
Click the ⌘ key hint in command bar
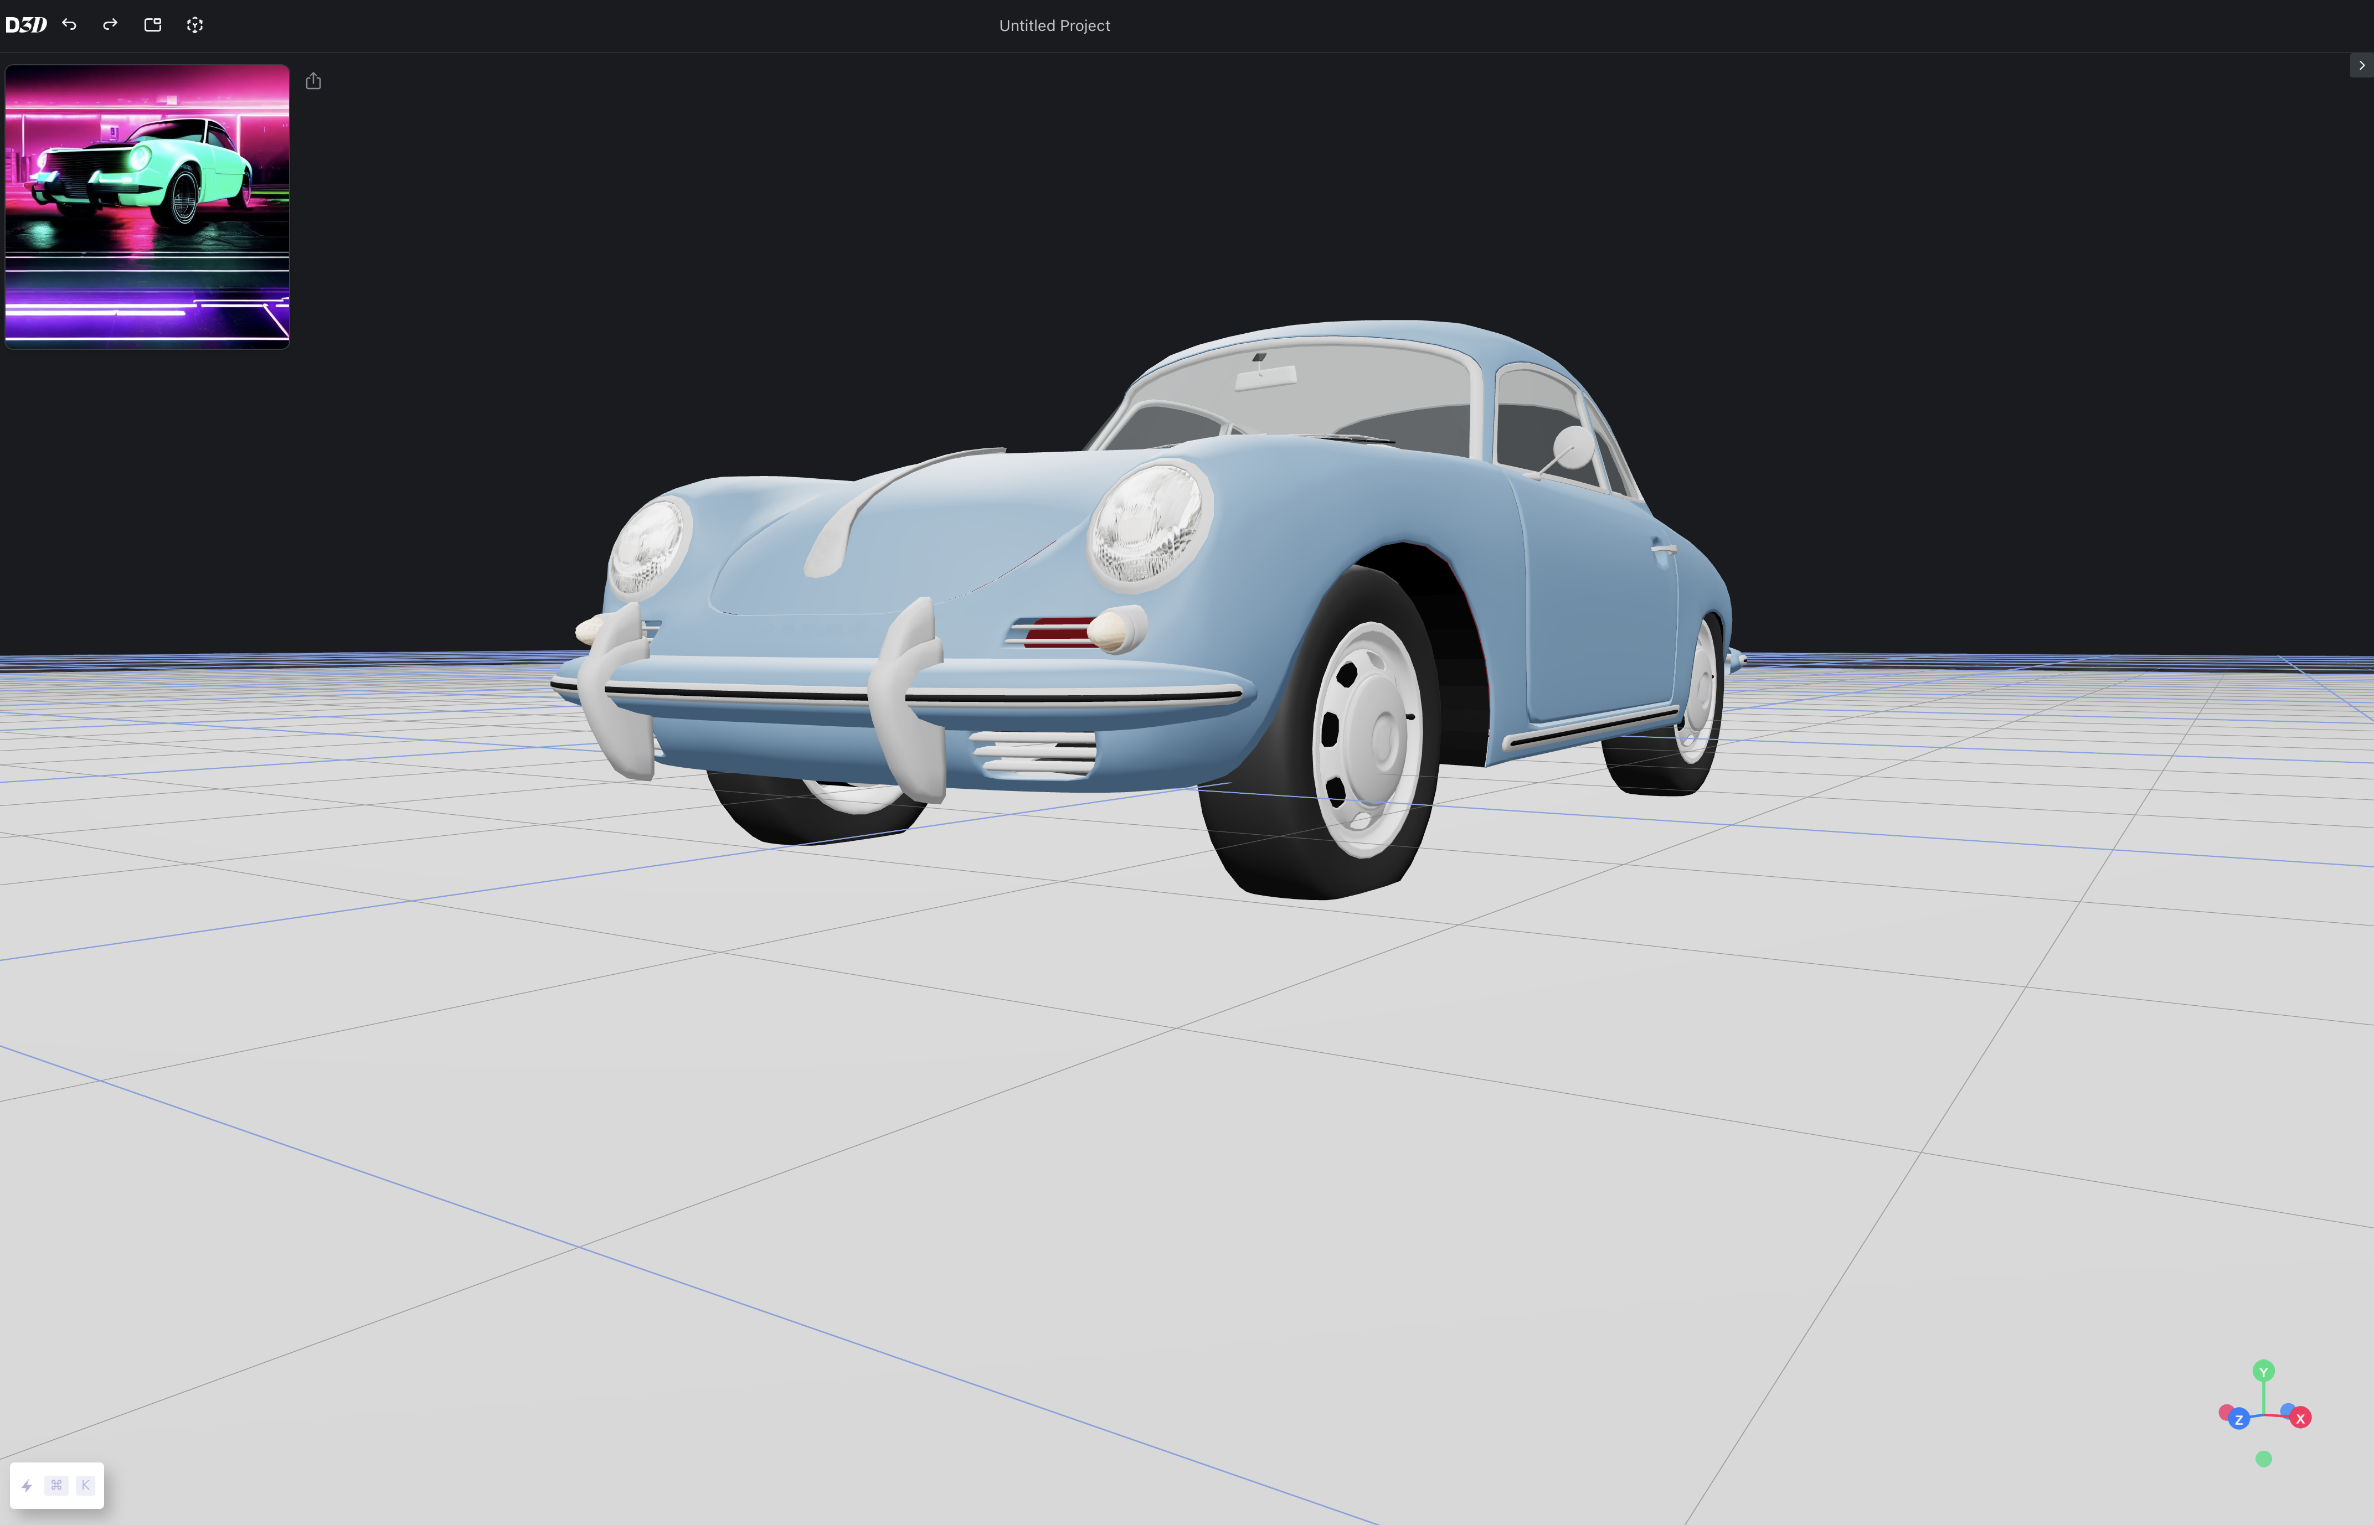click(56, 1485)
